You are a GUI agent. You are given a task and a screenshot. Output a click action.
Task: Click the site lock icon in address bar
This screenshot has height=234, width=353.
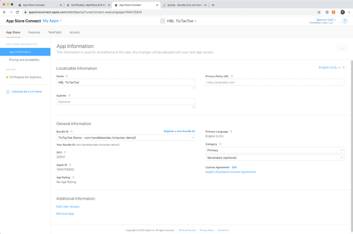[25, 12]
